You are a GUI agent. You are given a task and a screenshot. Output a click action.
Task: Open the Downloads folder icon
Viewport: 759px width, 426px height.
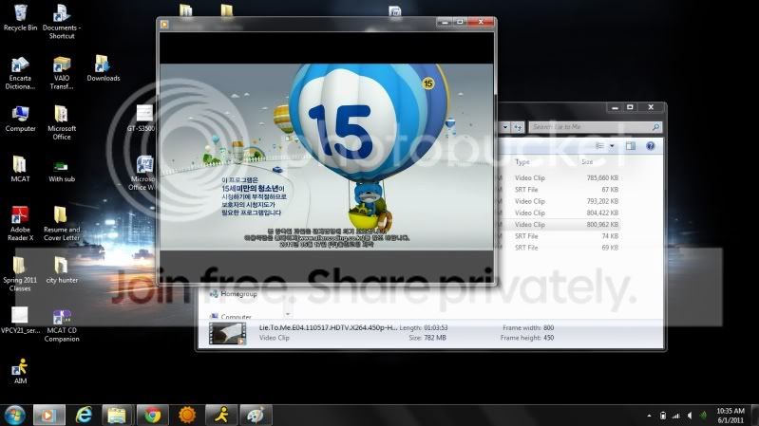point(104,68)
